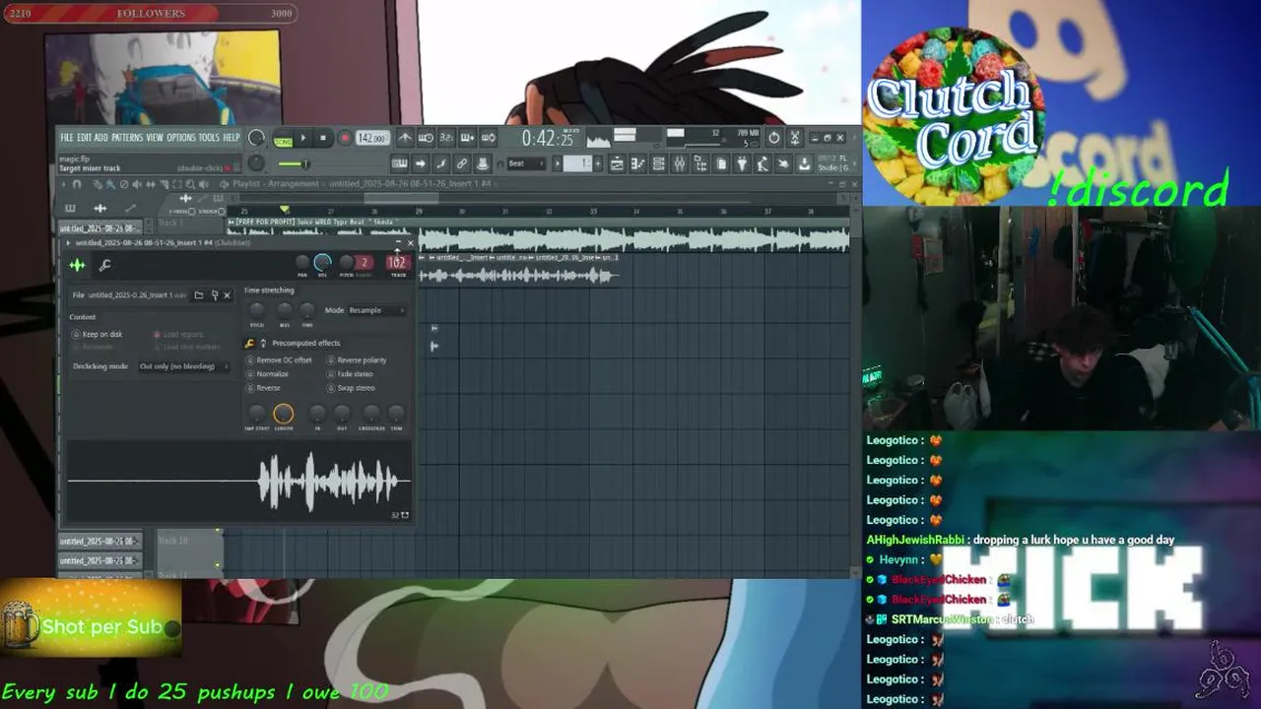Open the Browser view icon
The height and width of the screenshot is (709, 1261).
tap(699, 163)
